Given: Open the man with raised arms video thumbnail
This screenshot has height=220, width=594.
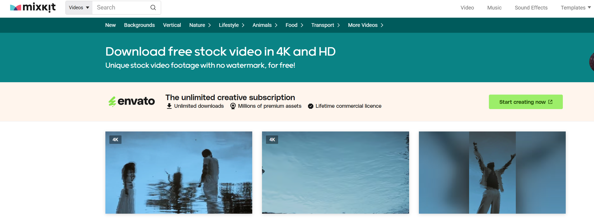Looking at the screenshot, I should 492,173.
